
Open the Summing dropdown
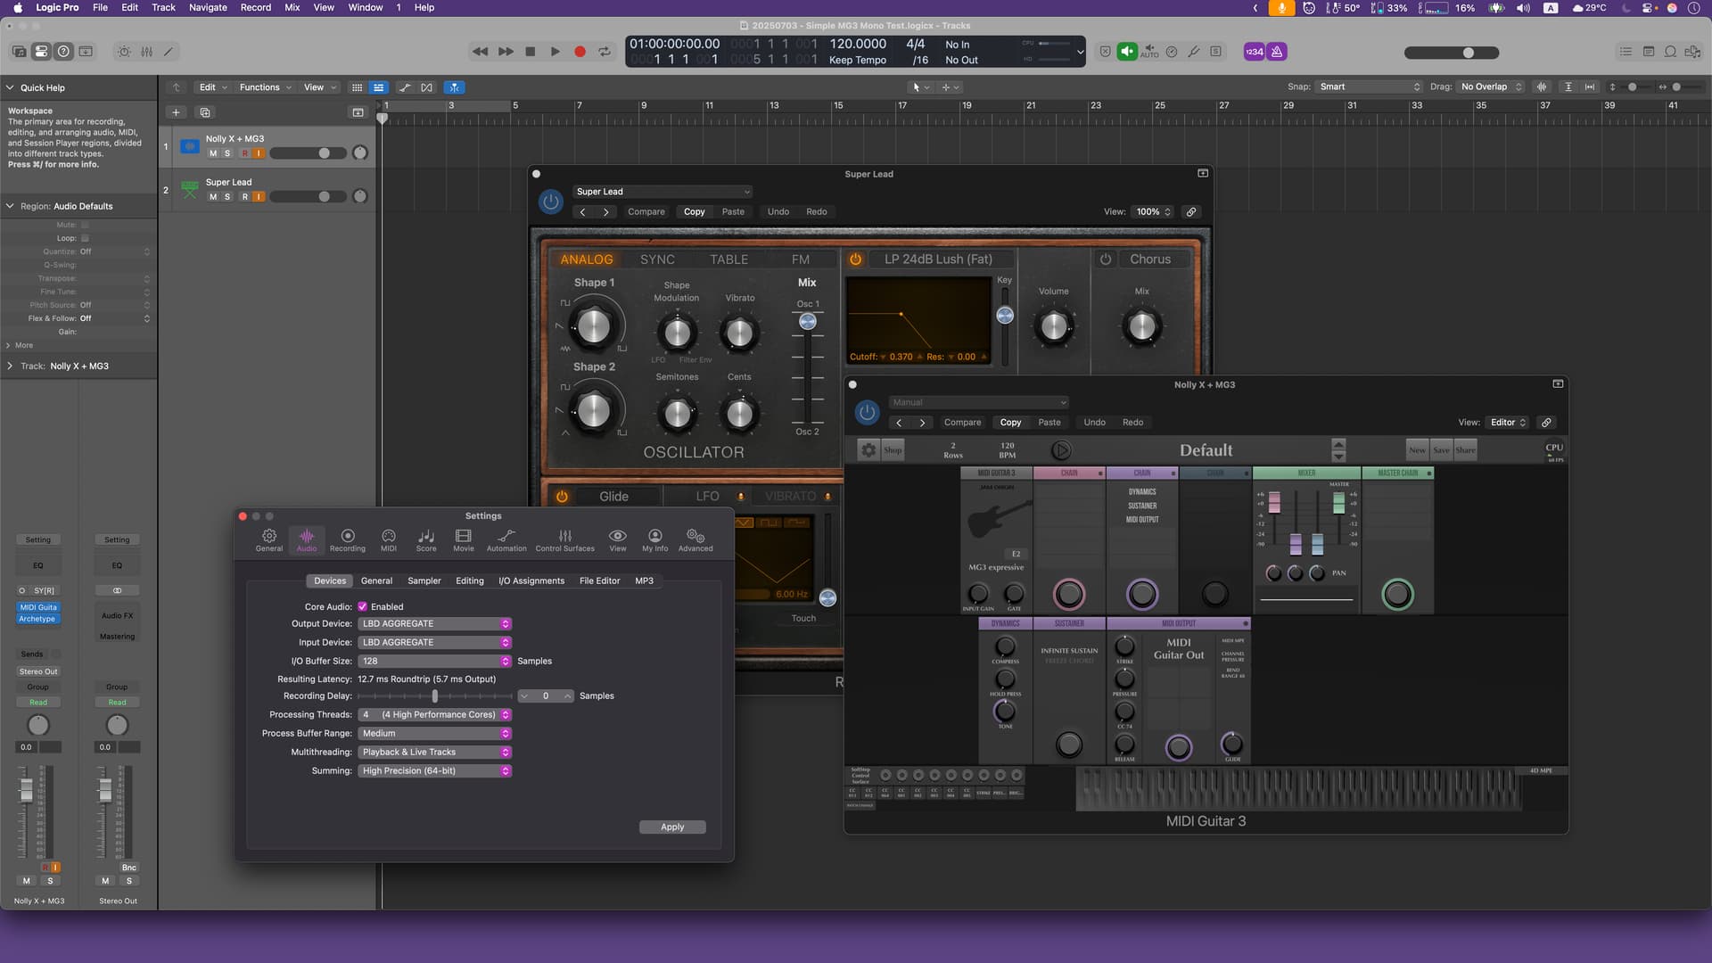(x=435, y=771)
